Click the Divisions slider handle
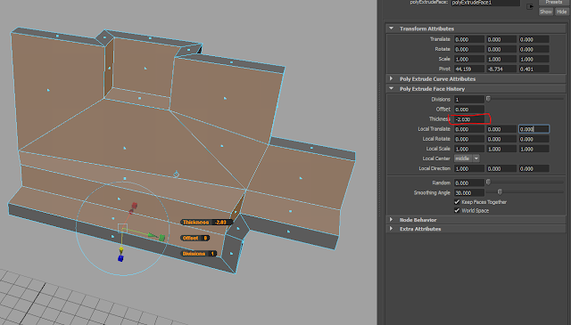Image resolution: width=571 pixels, height=325 pixels. (488, 99)
